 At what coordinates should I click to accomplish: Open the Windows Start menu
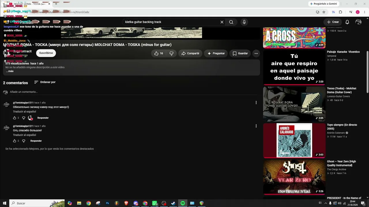5,203
